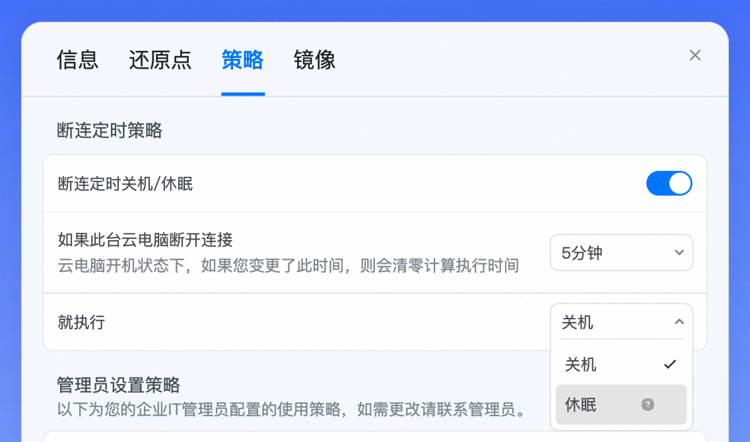Screen dimensions: 750x442
Task: Toggle the 断连定时关机/休眠 switch off
Action: (669, 183)
